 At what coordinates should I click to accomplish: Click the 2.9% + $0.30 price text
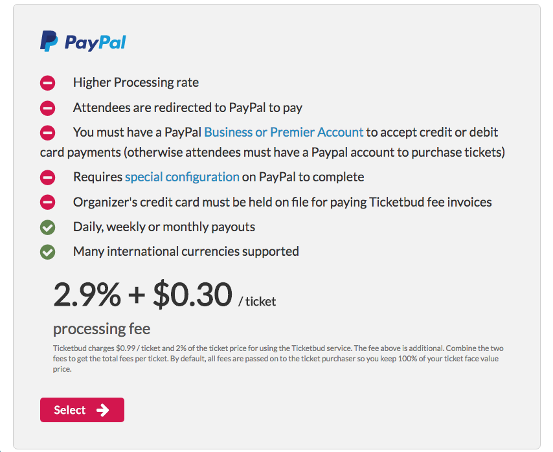[142, 295]
